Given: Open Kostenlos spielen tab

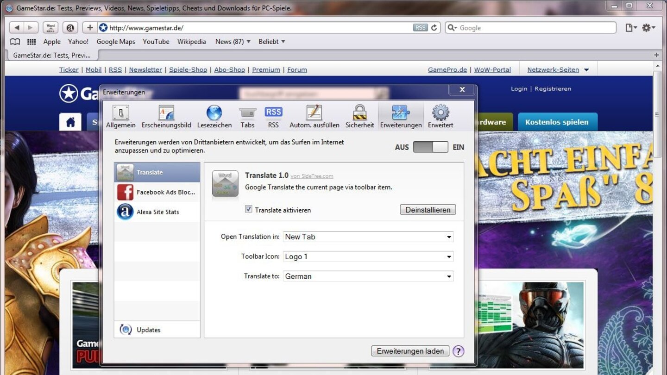Looking at the screenshot, I should [557, 122].
